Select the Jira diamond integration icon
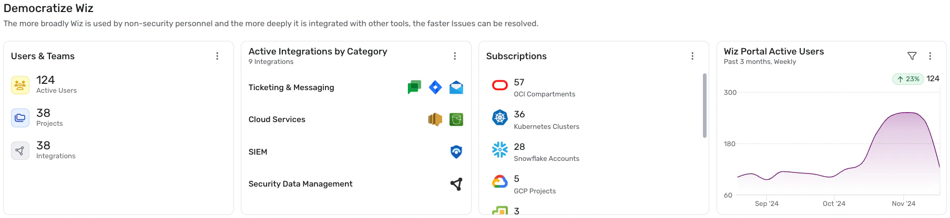This screenshot has height=218, width=950. (x=435, y=88)
